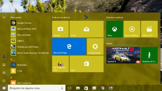Open File Explorer from Start sidebar
162x91 pixels.
pyautogui.click(x=4, y=65)
